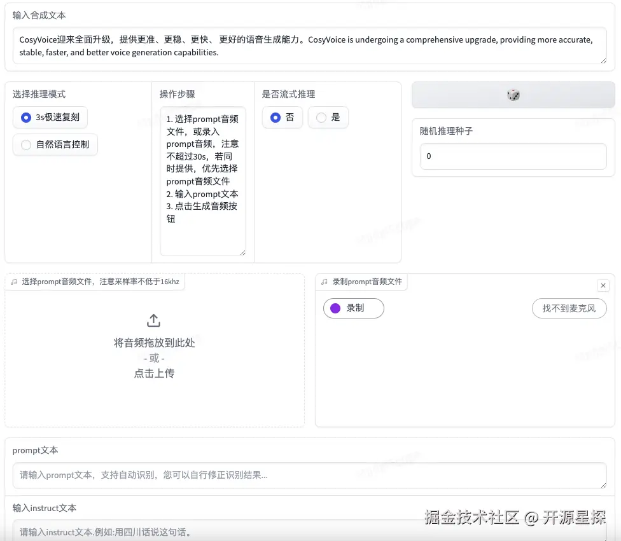Click the resize handle of 操作步骤 box
The width and height of the screenshot is (621, 541).
coord(242,252)
